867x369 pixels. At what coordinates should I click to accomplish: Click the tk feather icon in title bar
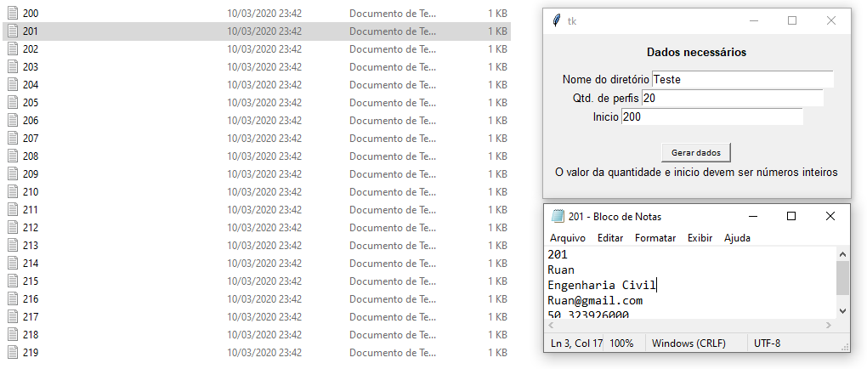pyautogui.click(x=557, y=21)
